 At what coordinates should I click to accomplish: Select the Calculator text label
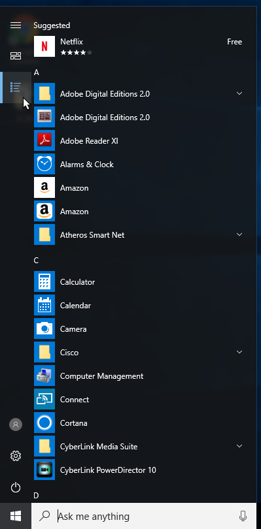(77, 282)
